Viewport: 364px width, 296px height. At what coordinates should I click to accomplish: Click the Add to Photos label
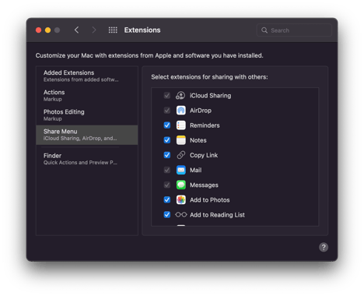coord(209,200)
